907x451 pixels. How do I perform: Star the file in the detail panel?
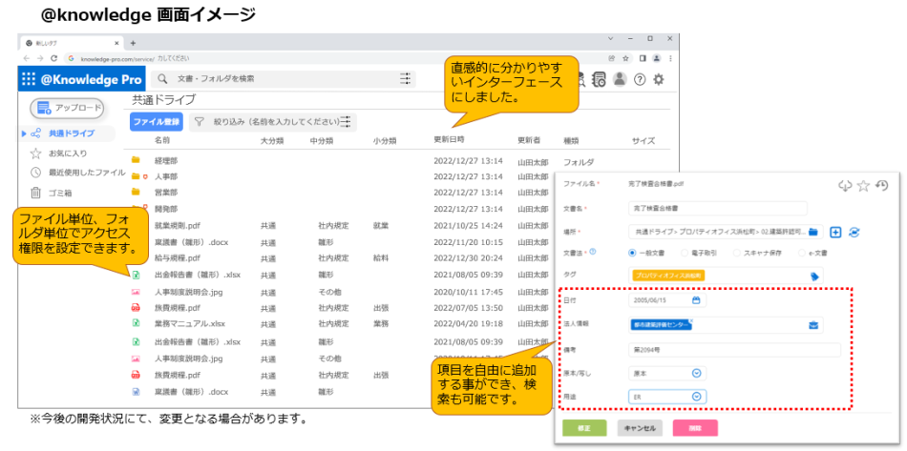[x=863, y=186]
